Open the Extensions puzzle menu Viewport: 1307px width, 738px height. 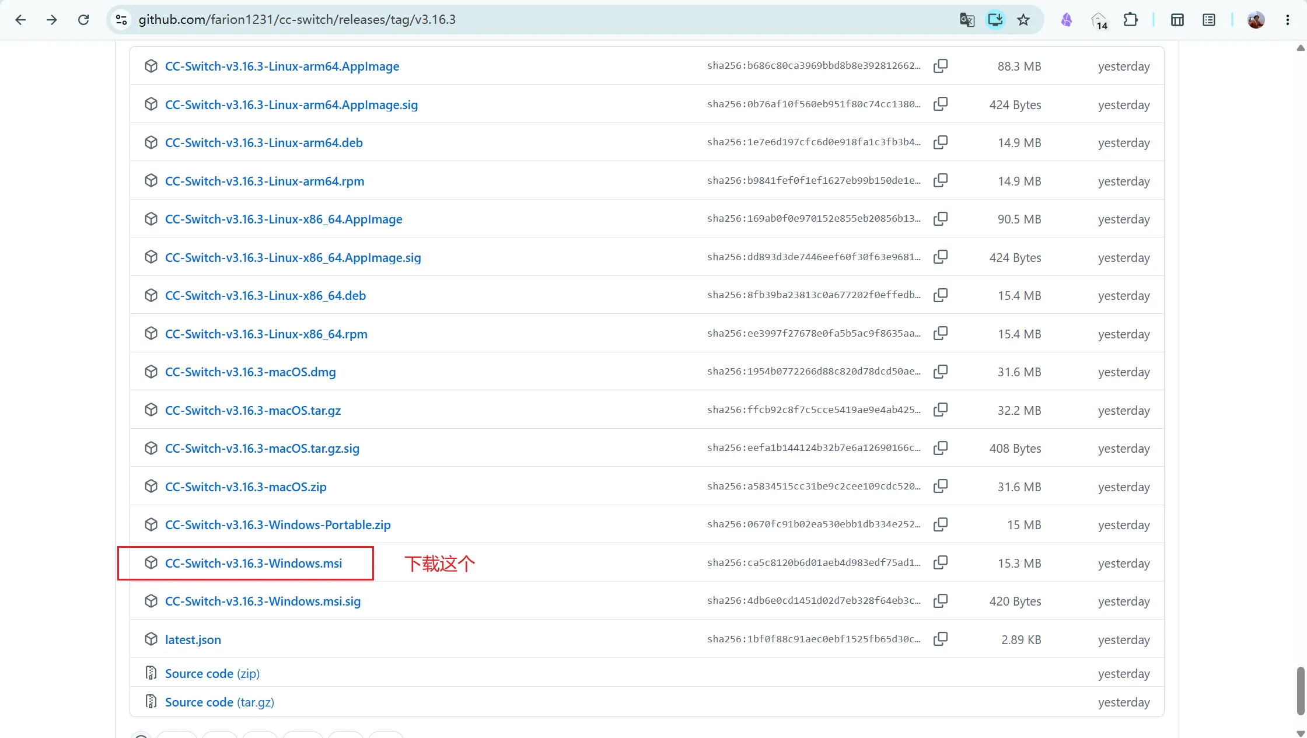click(x=1130, y=20)
